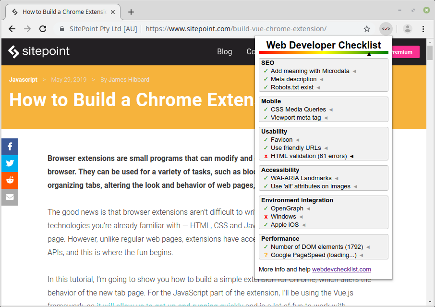Open the Blog navigation item
The width and height of the screenshot is (435, 307).
point(224,52)
